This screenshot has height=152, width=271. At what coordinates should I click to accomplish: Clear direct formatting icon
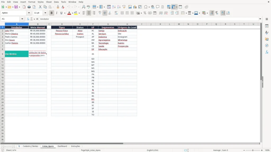(63, 7)
